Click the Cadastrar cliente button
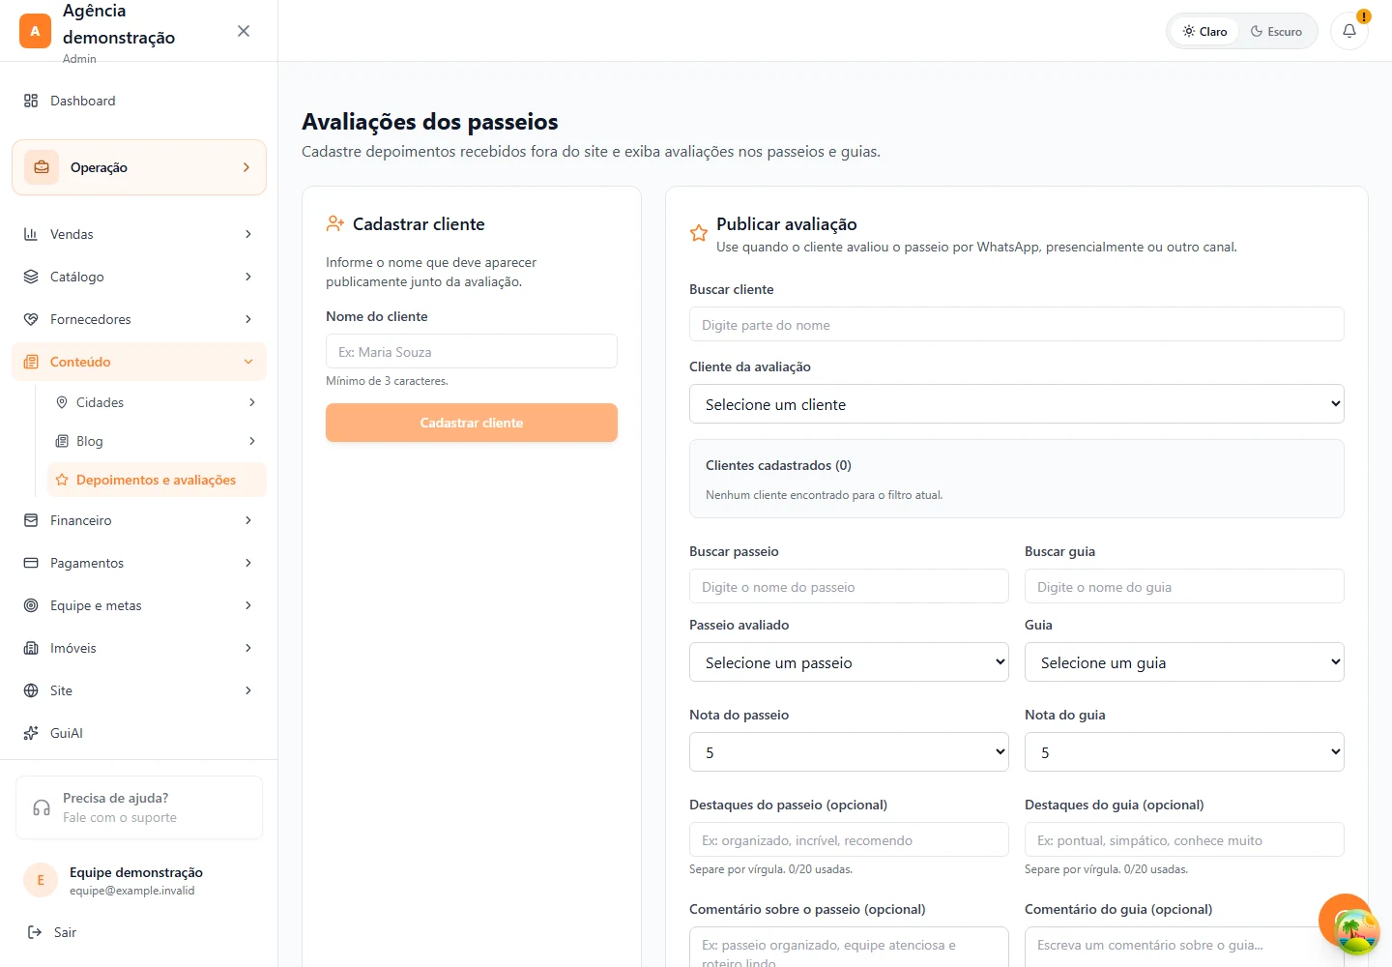The height and width of the screenshot is (967, 1392). [x=472, y=423]
